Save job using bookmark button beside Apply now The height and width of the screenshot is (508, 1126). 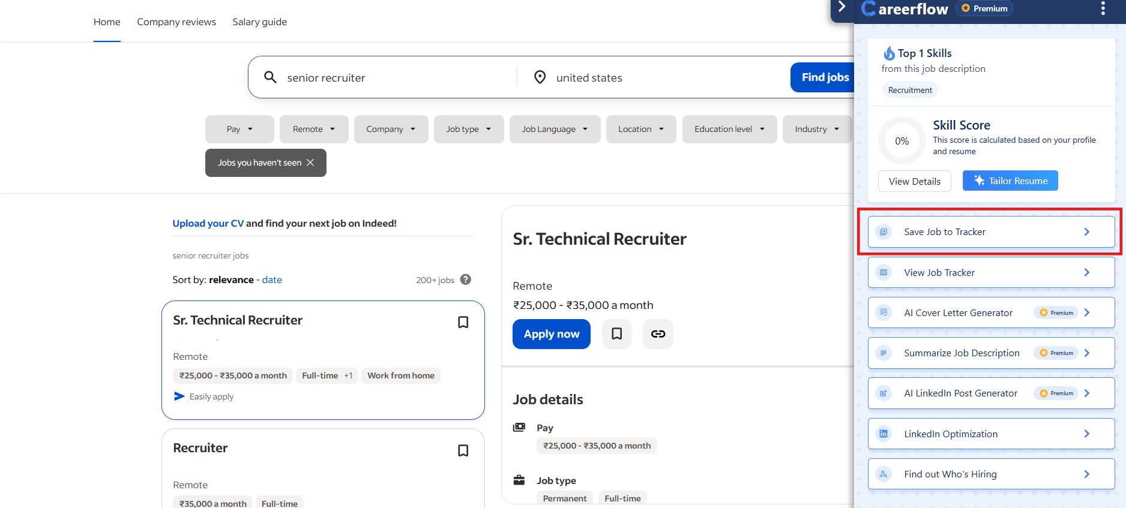(617, 334)
